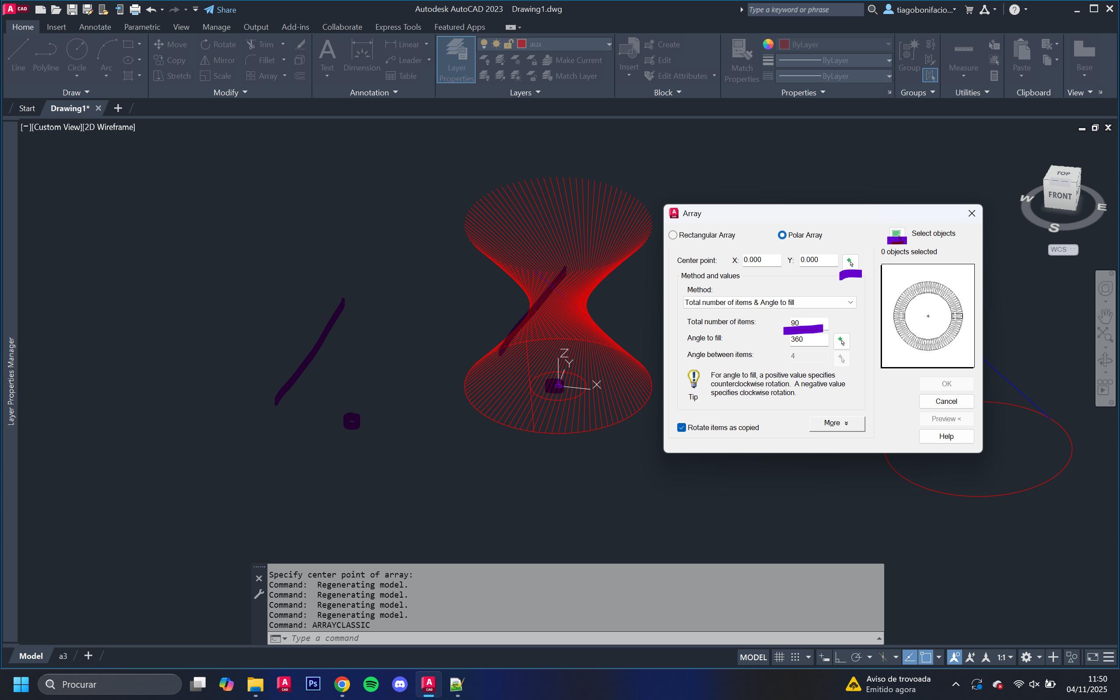Toggle grid display in status bar
This screenshot has height=700, width=1120.
pyautogui.click(x=779, y=657)
